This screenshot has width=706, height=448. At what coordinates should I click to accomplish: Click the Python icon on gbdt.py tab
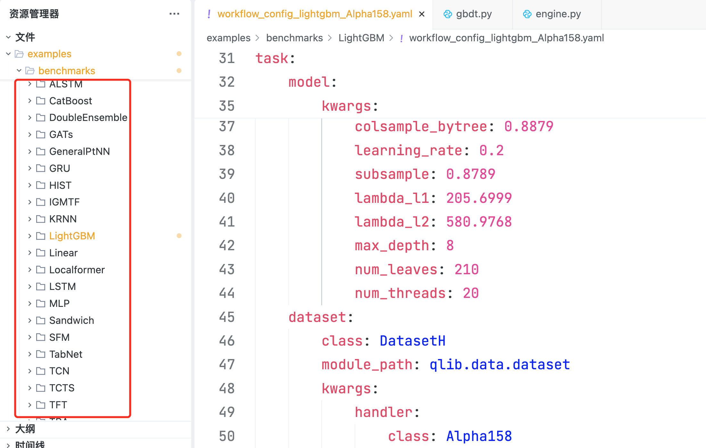[x=447, y=14]
